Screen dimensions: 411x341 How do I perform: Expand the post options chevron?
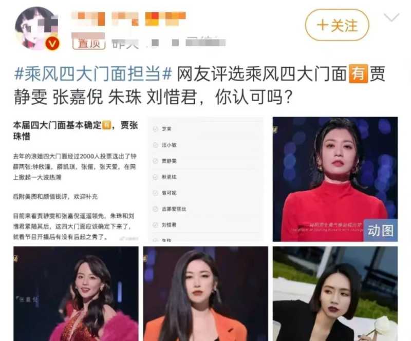(391, 17)
